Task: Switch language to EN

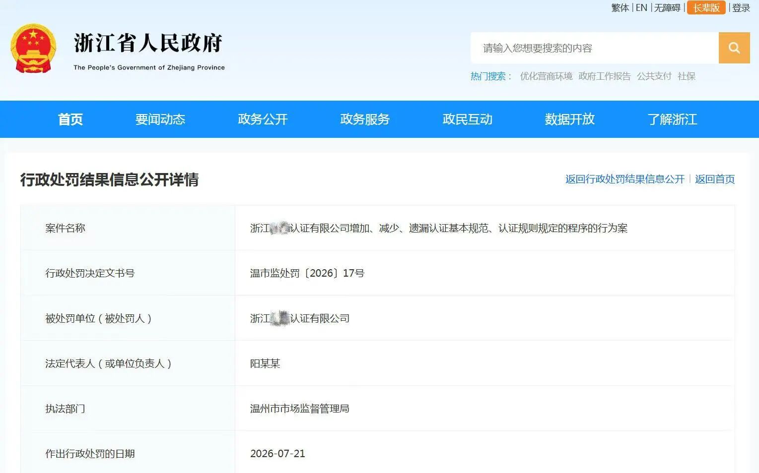Action: [x=641, y=8]
